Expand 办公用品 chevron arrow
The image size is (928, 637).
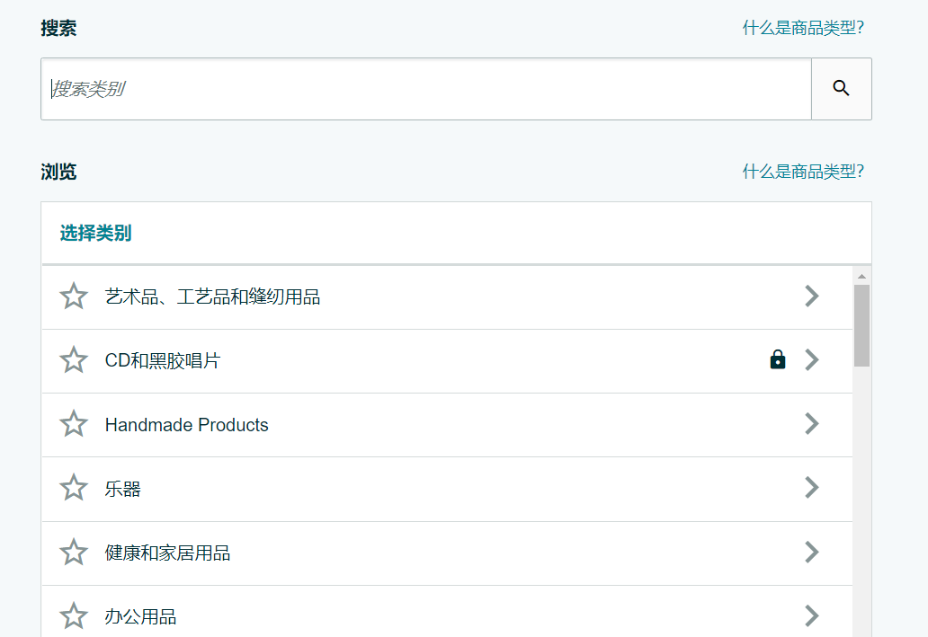pyautogui.click(x=812, y=615)
